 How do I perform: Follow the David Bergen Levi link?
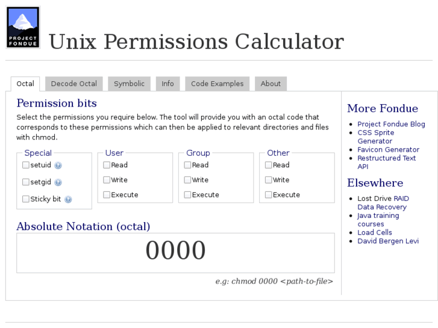coord(388,241)
